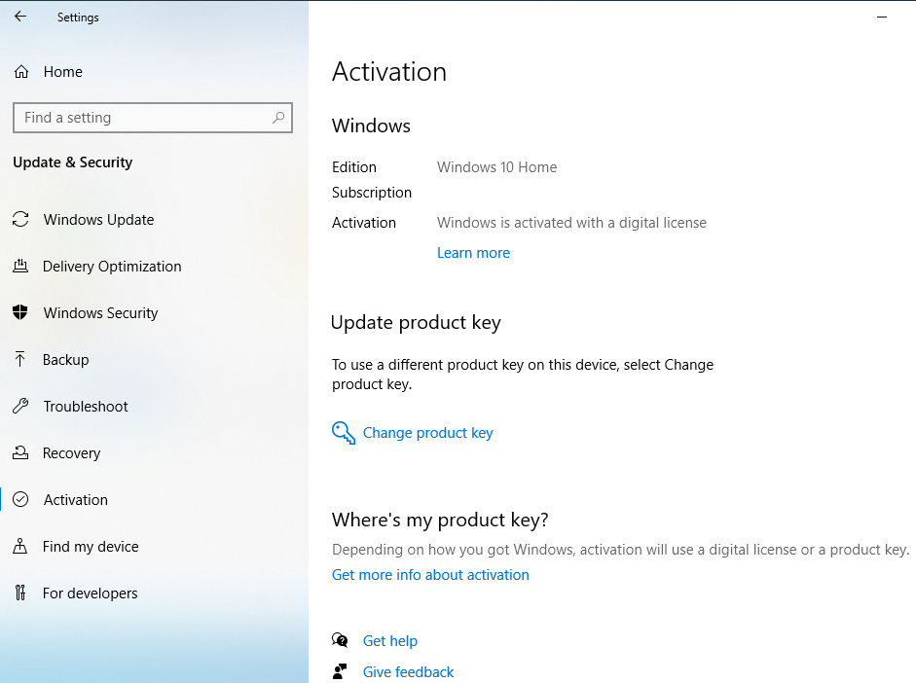
Task: Select the Troubleshoot wrench icon
Action: point(20,407)
